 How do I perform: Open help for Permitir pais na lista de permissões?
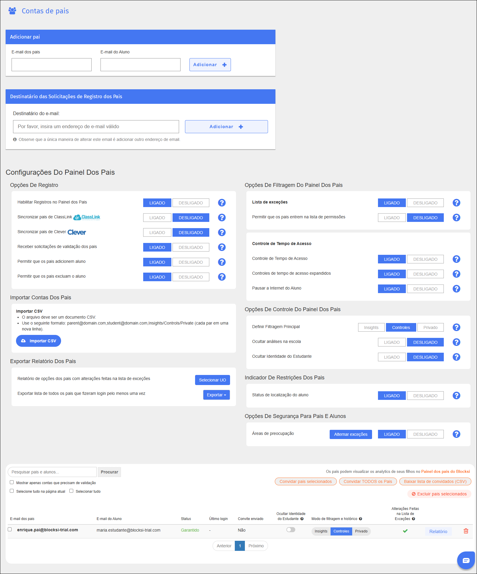click(457, 217)
